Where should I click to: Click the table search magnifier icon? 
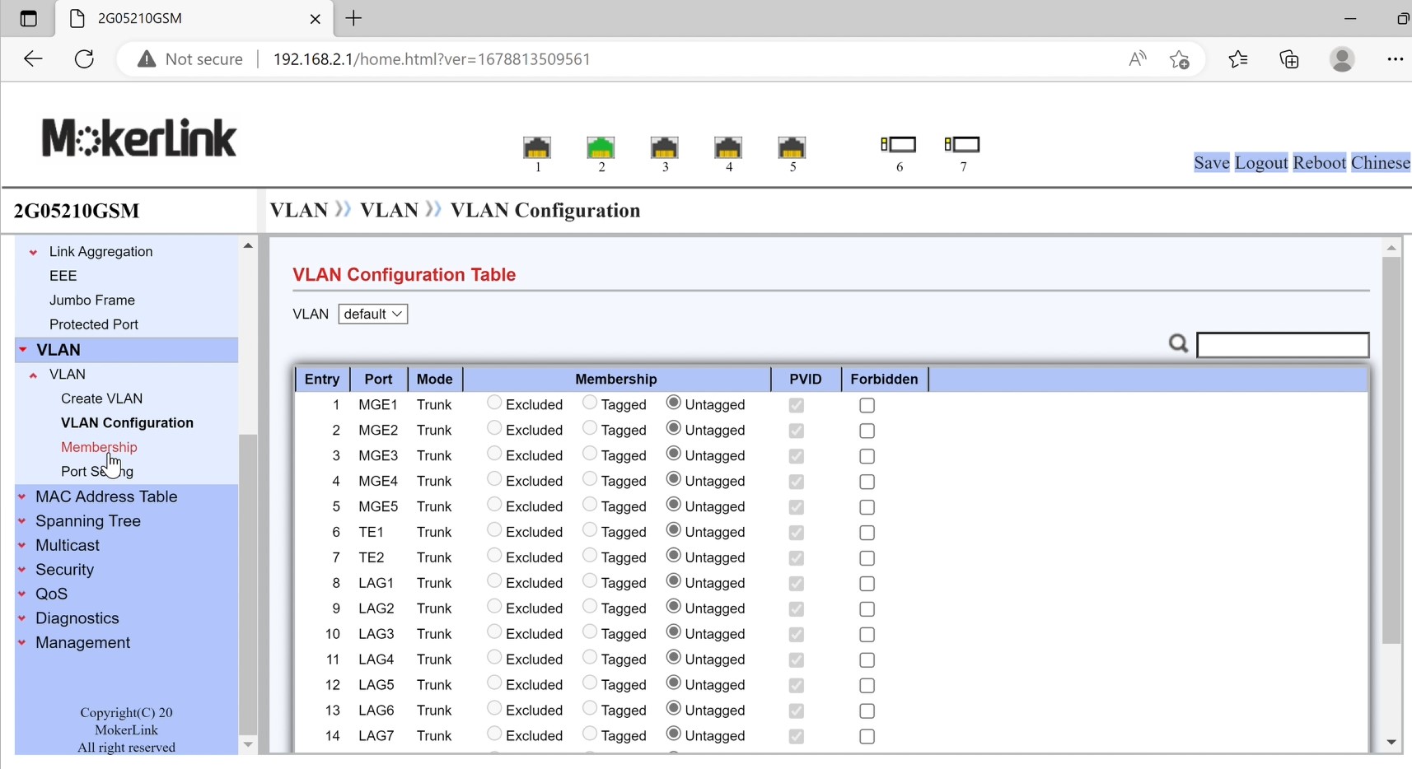click(1178, 343)
